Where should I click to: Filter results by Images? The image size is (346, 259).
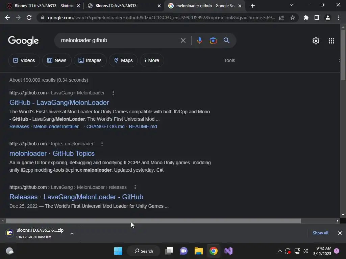[x=90, y=60]
